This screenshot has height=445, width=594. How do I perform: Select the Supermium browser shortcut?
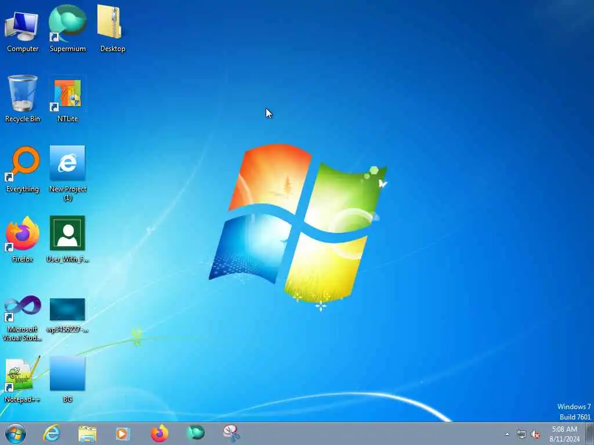pyautogui.click(x=68, y=28)
